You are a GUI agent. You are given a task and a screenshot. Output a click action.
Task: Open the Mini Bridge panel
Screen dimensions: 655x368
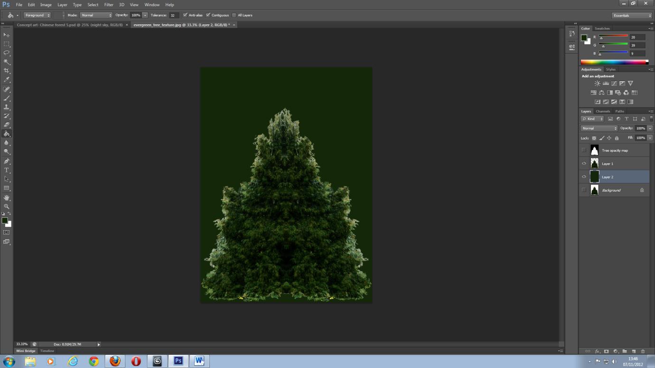click(x=25, y=351)
